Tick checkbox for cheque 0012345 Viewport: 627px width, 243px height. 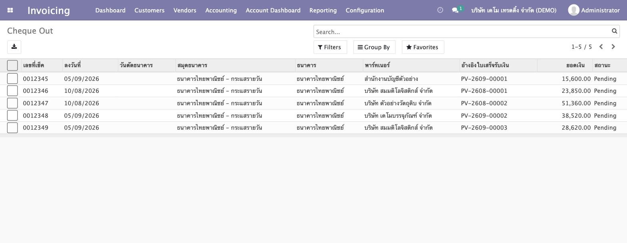point(12,78)
